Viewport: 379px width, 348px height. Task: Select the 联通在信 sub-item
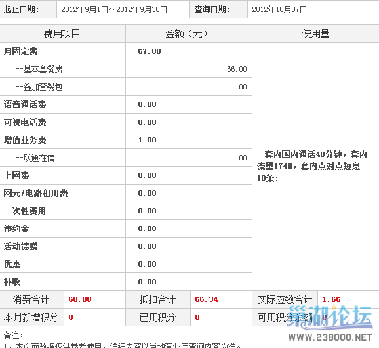coord(35,158)
